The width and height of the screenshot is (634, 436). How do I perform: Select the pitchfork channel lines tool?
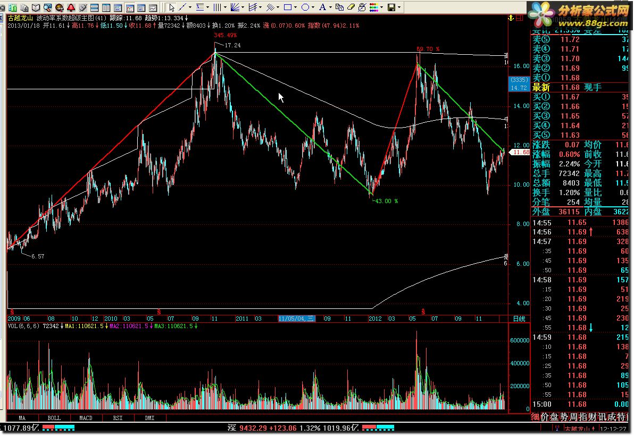pyautogui.click(x=253, y=7)
